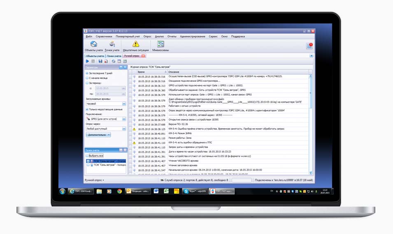Select the 'С начала месяца' radio button

87,78
